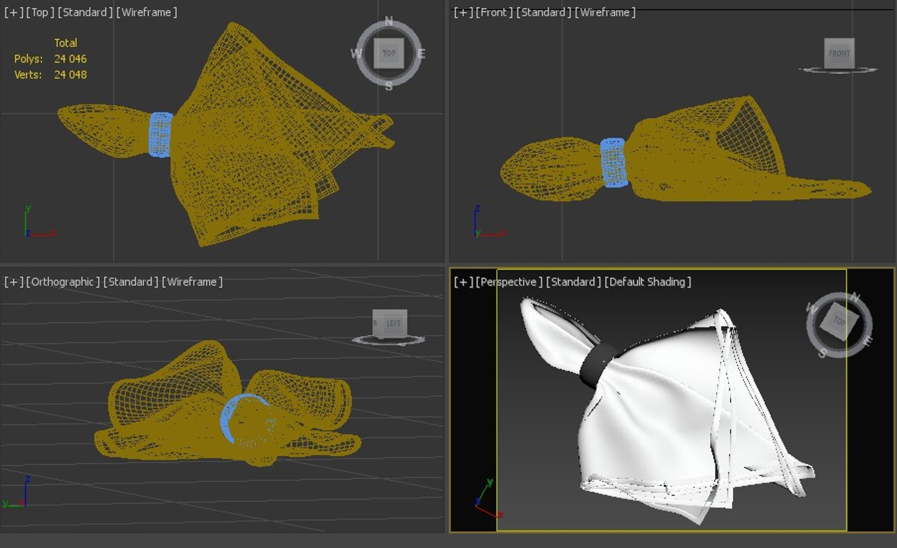Click the Polys count 24 046

(70, 59)
